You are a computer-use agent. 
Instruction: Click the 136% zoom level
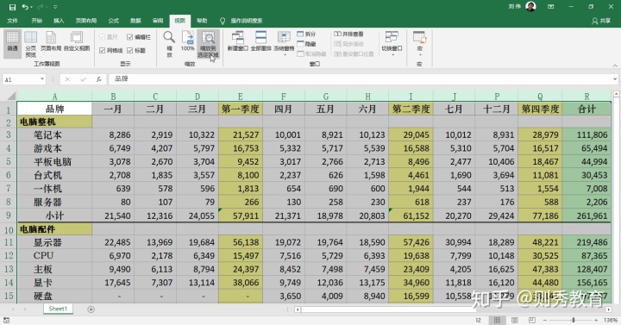[611, 320]
